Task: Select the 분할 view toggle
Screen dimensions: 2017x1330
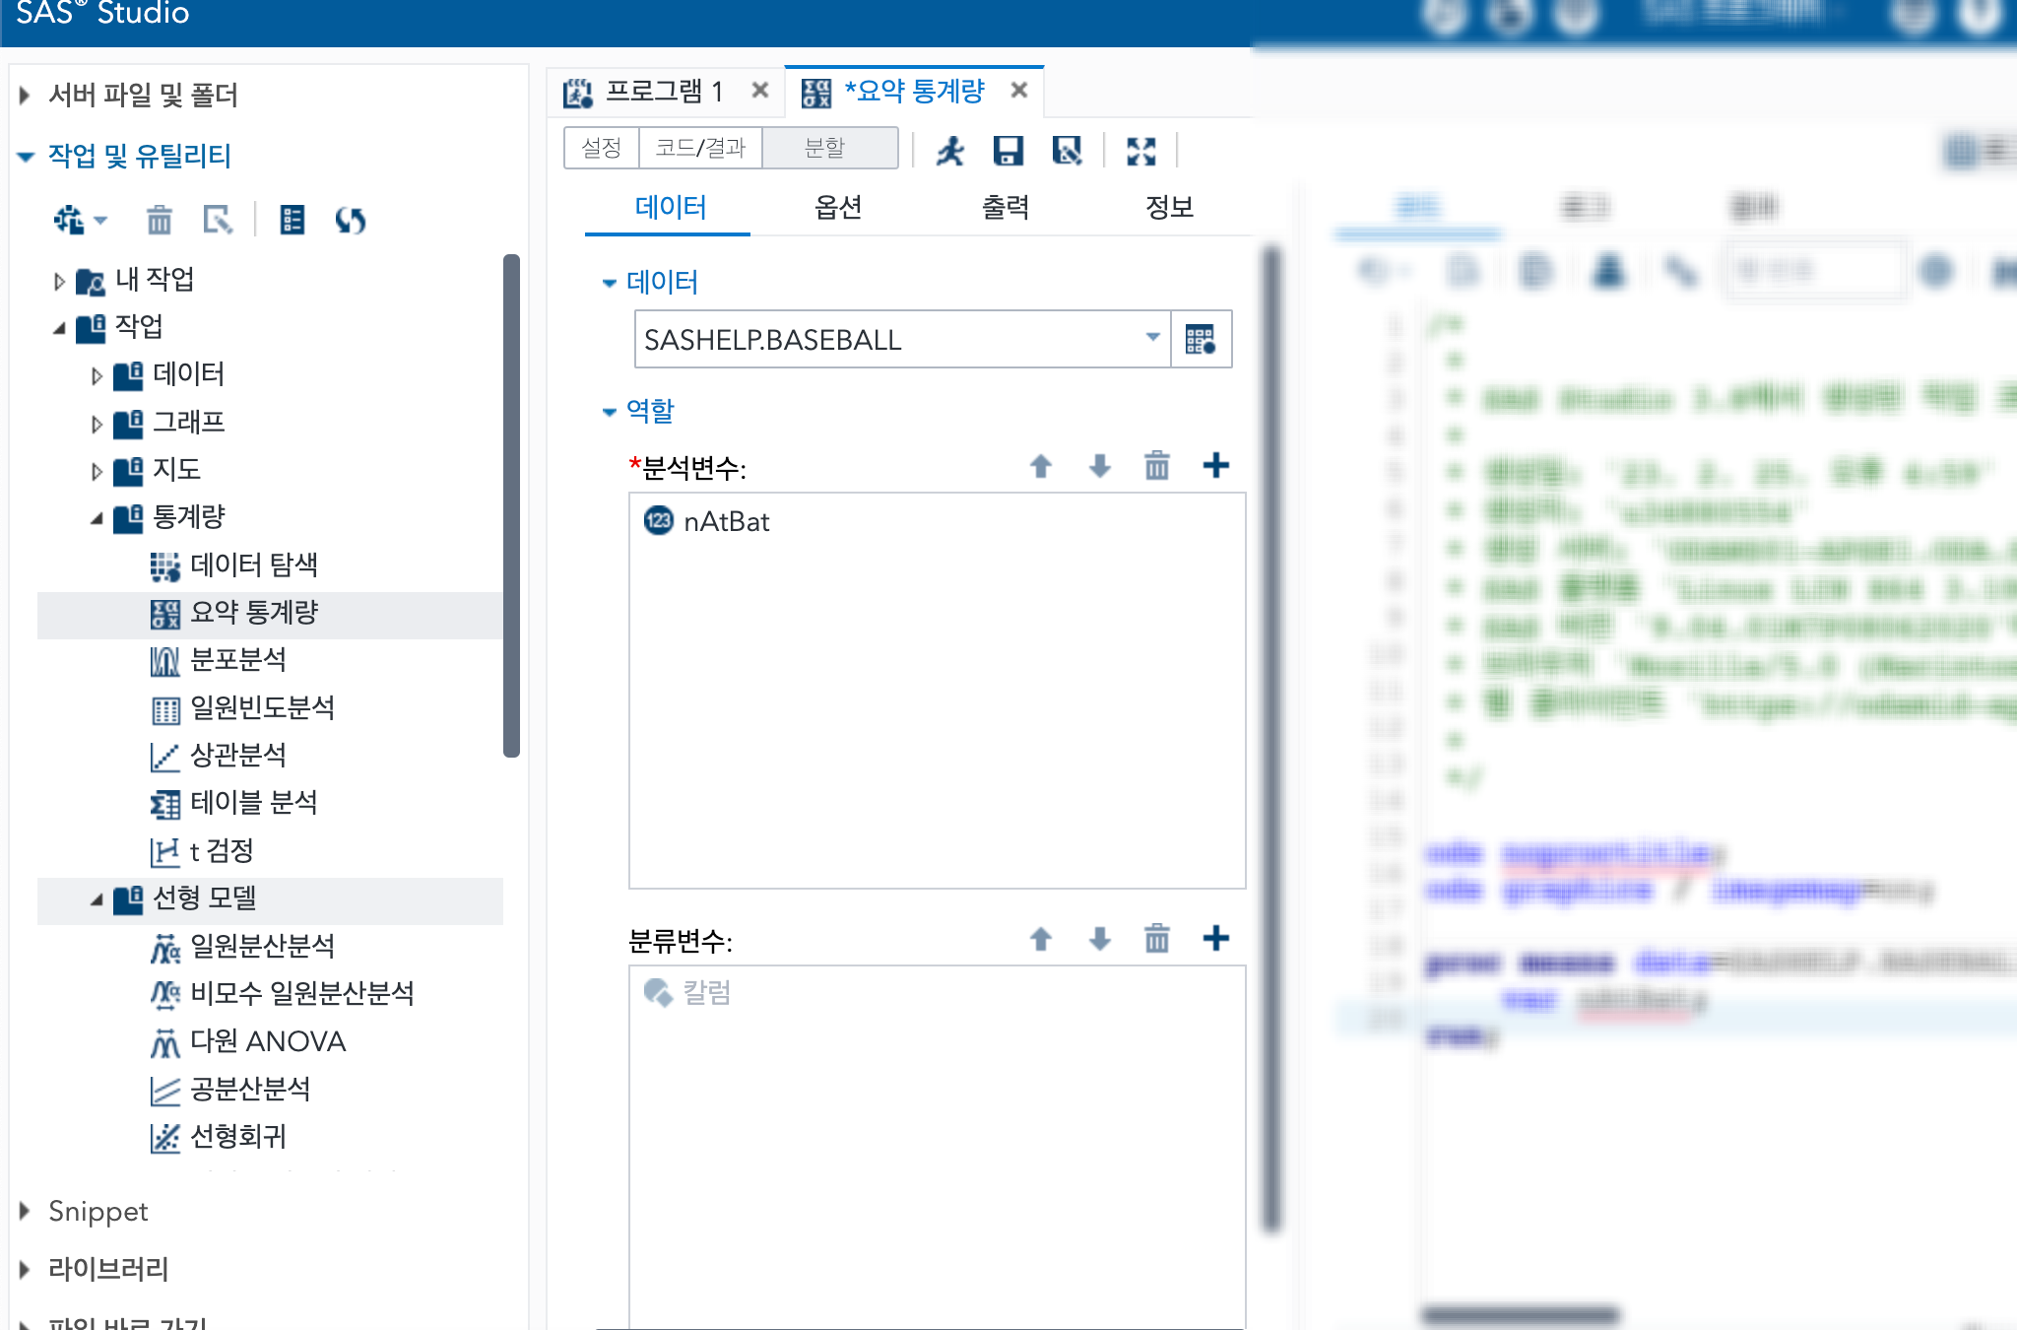Action: click(825, 148)
